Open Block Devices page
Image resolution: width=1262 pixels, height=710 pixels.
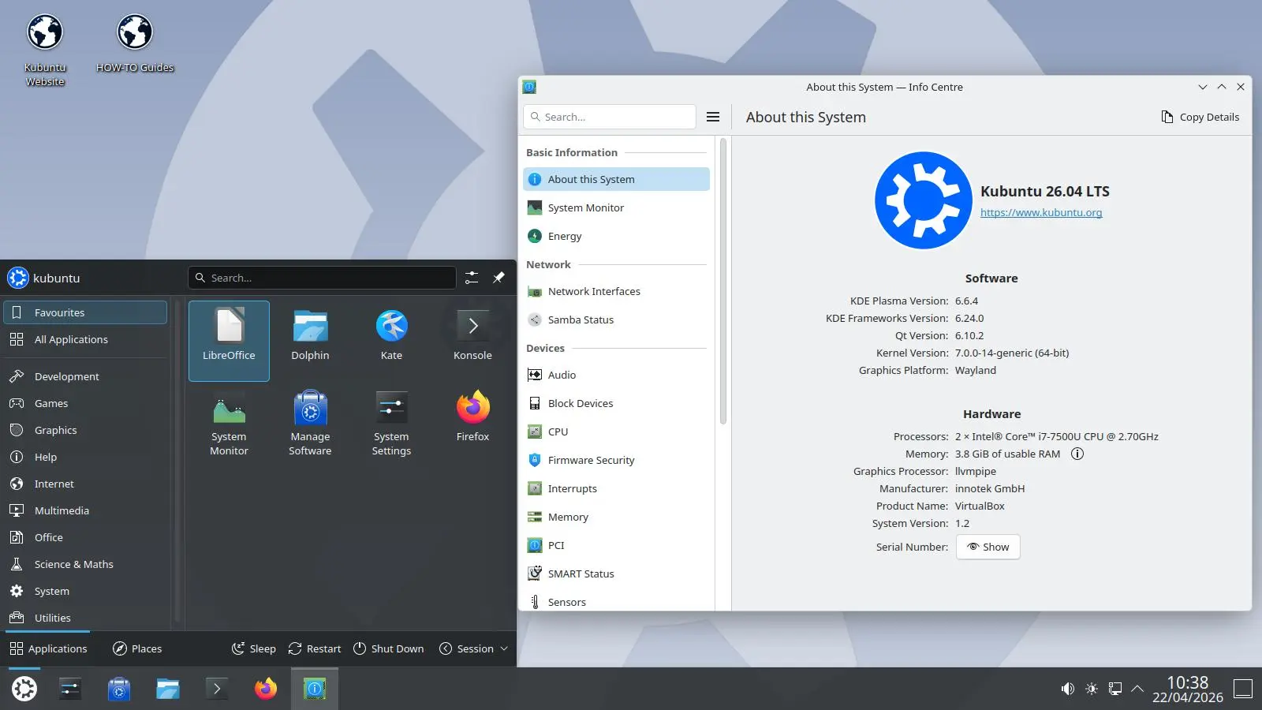point(616,403)
